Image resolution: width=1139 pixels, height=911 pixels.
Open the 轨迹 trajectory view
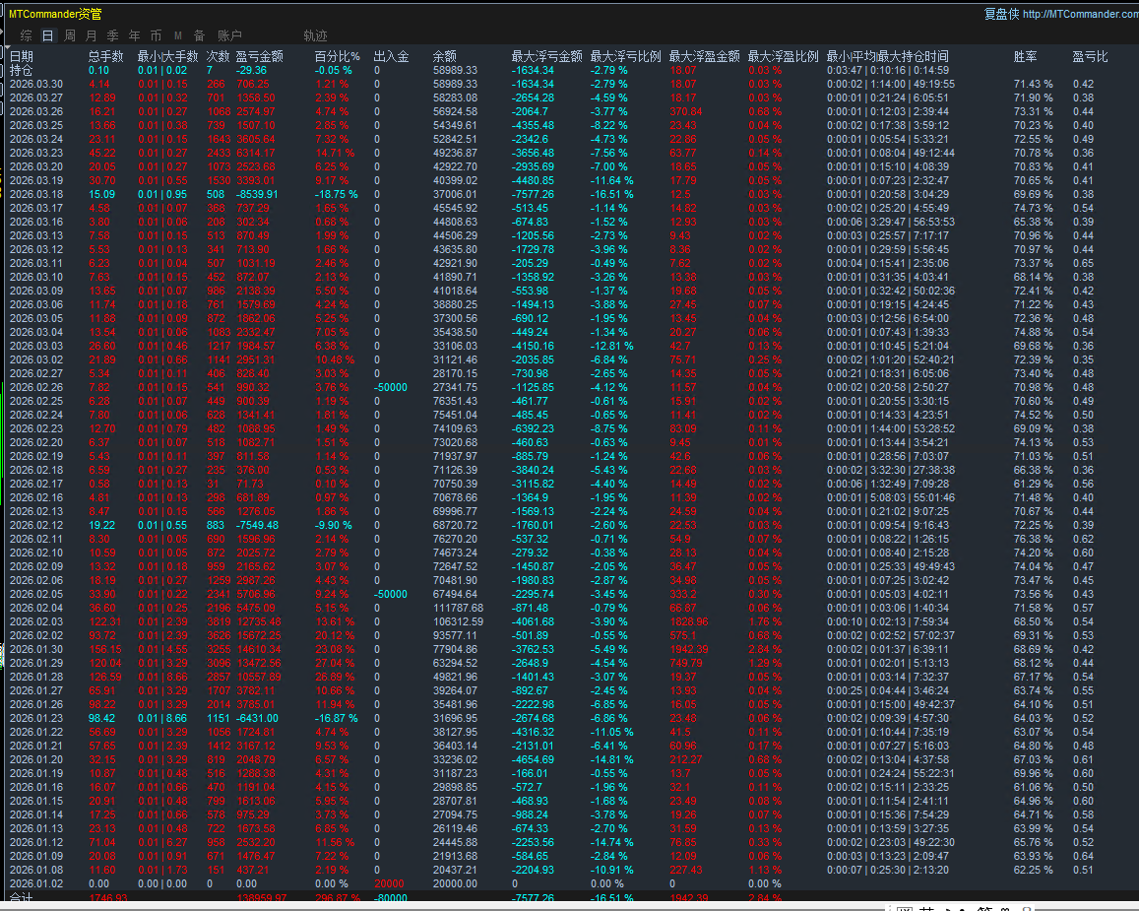pyautogui.click(x=315, y=35)
